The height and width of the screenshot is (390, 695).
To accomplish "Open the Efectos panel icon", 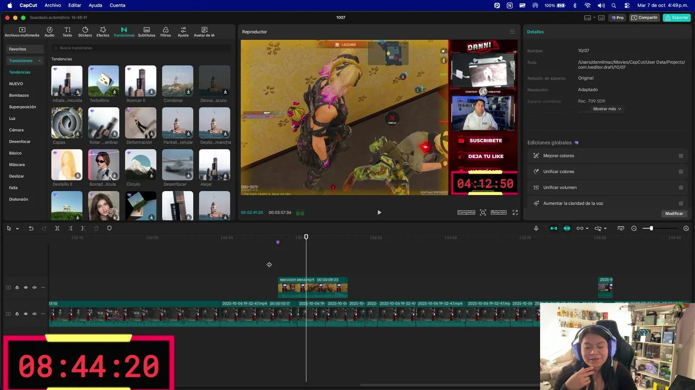I will point(103,30).
